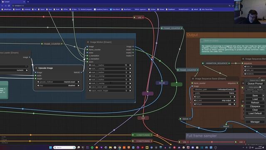Viewport: 266px width, 150px height.
Task: Click the fade_in left arrow in Sequence Blend
Action: click(245, 67)
